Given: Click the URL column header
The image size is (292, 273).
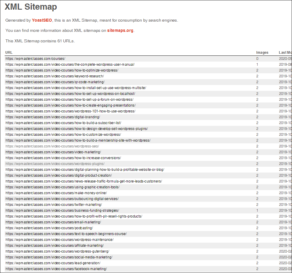Looking at the screenshot, I should pyautogui.click(x=9, y=53).
